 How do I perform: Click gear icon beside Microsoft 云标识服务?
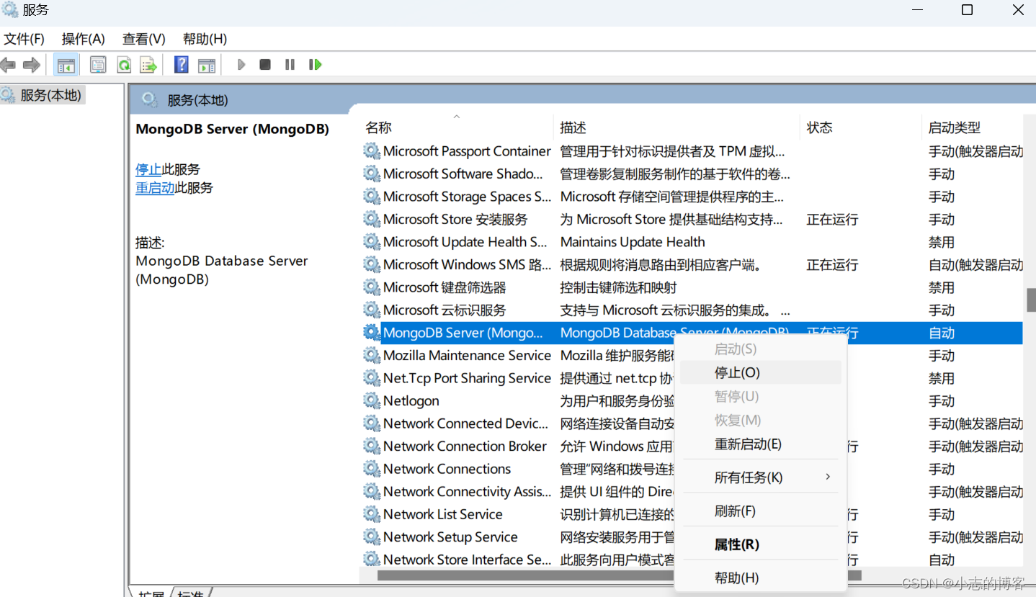[x=372, y=310]
